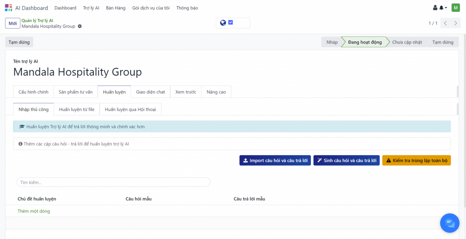
Task: Switch to the Giao diện chat tab
Action: click(x=150, y=92)
